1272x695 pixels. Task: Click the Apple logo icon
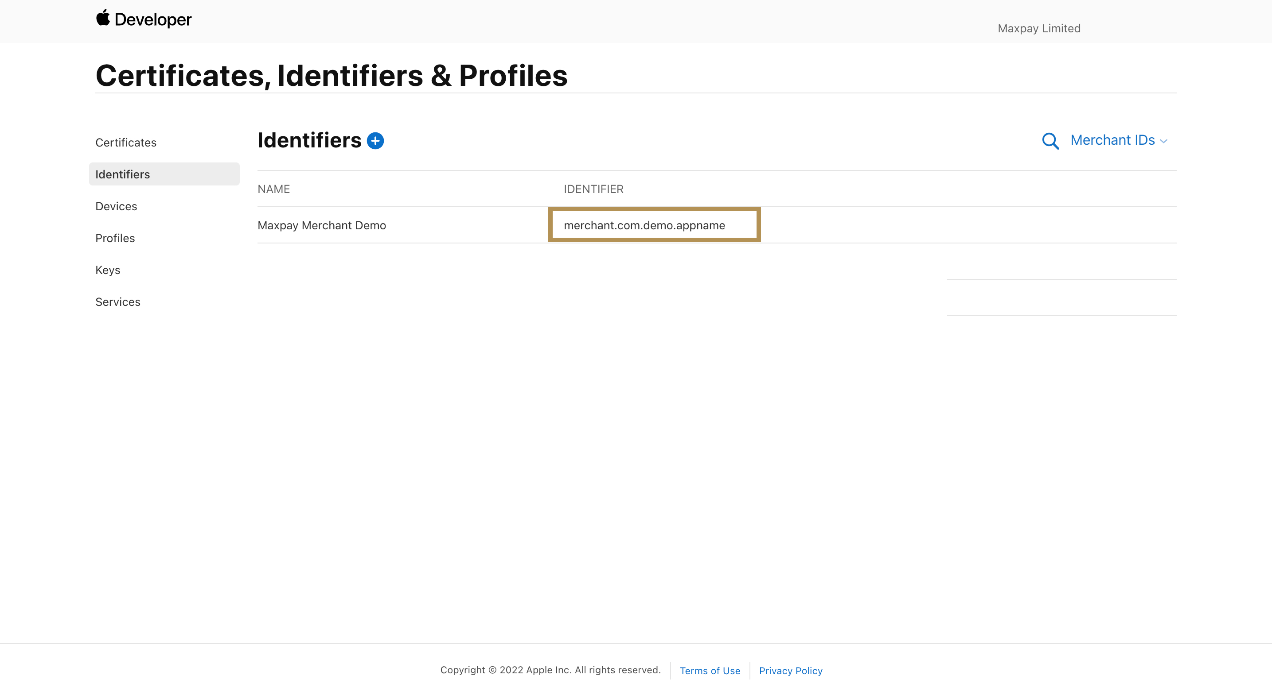click(103, 18)
